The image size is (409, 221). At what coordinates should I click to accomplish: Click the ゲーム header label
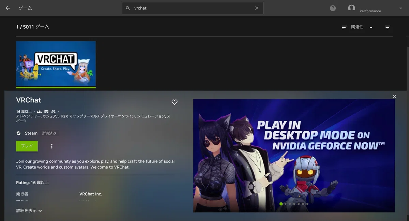(25, 8)
